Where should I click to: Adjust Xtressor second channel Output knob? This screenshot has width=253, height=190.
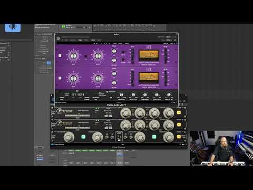pos(169,125)
